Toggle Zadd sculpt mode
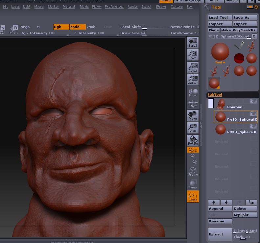Image resolution: width=260 pixels, height=243 pixels. [x=78, y=27]
